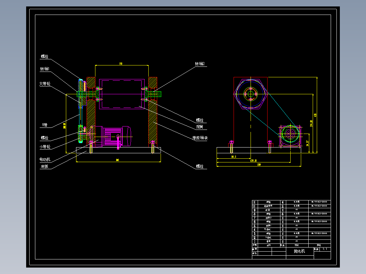Select the 带座轴承 callout label
Viewport: 366px width, 274px height.
(200, 138)
